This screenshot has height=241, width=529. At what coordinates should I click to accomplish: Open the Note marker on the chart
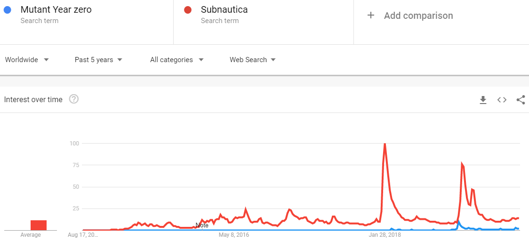pyautogui.click(x=202, y=225)
